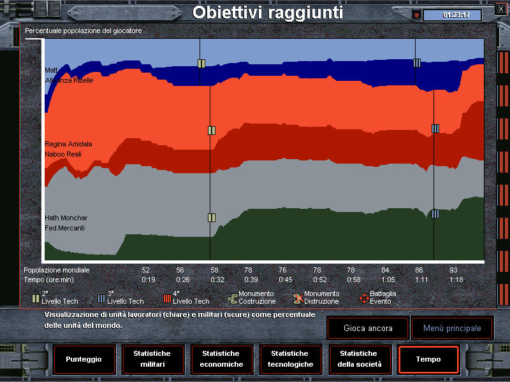Click the 3° Livello Tech legend icon
510x382 pixels.
point(101,298)
